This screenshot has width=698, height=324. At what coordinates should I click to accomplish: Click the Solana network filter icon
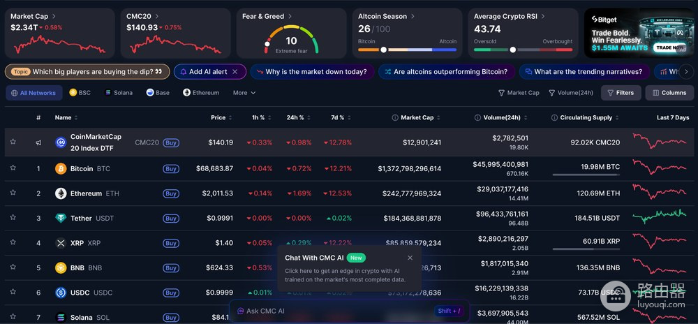[107, 93]
